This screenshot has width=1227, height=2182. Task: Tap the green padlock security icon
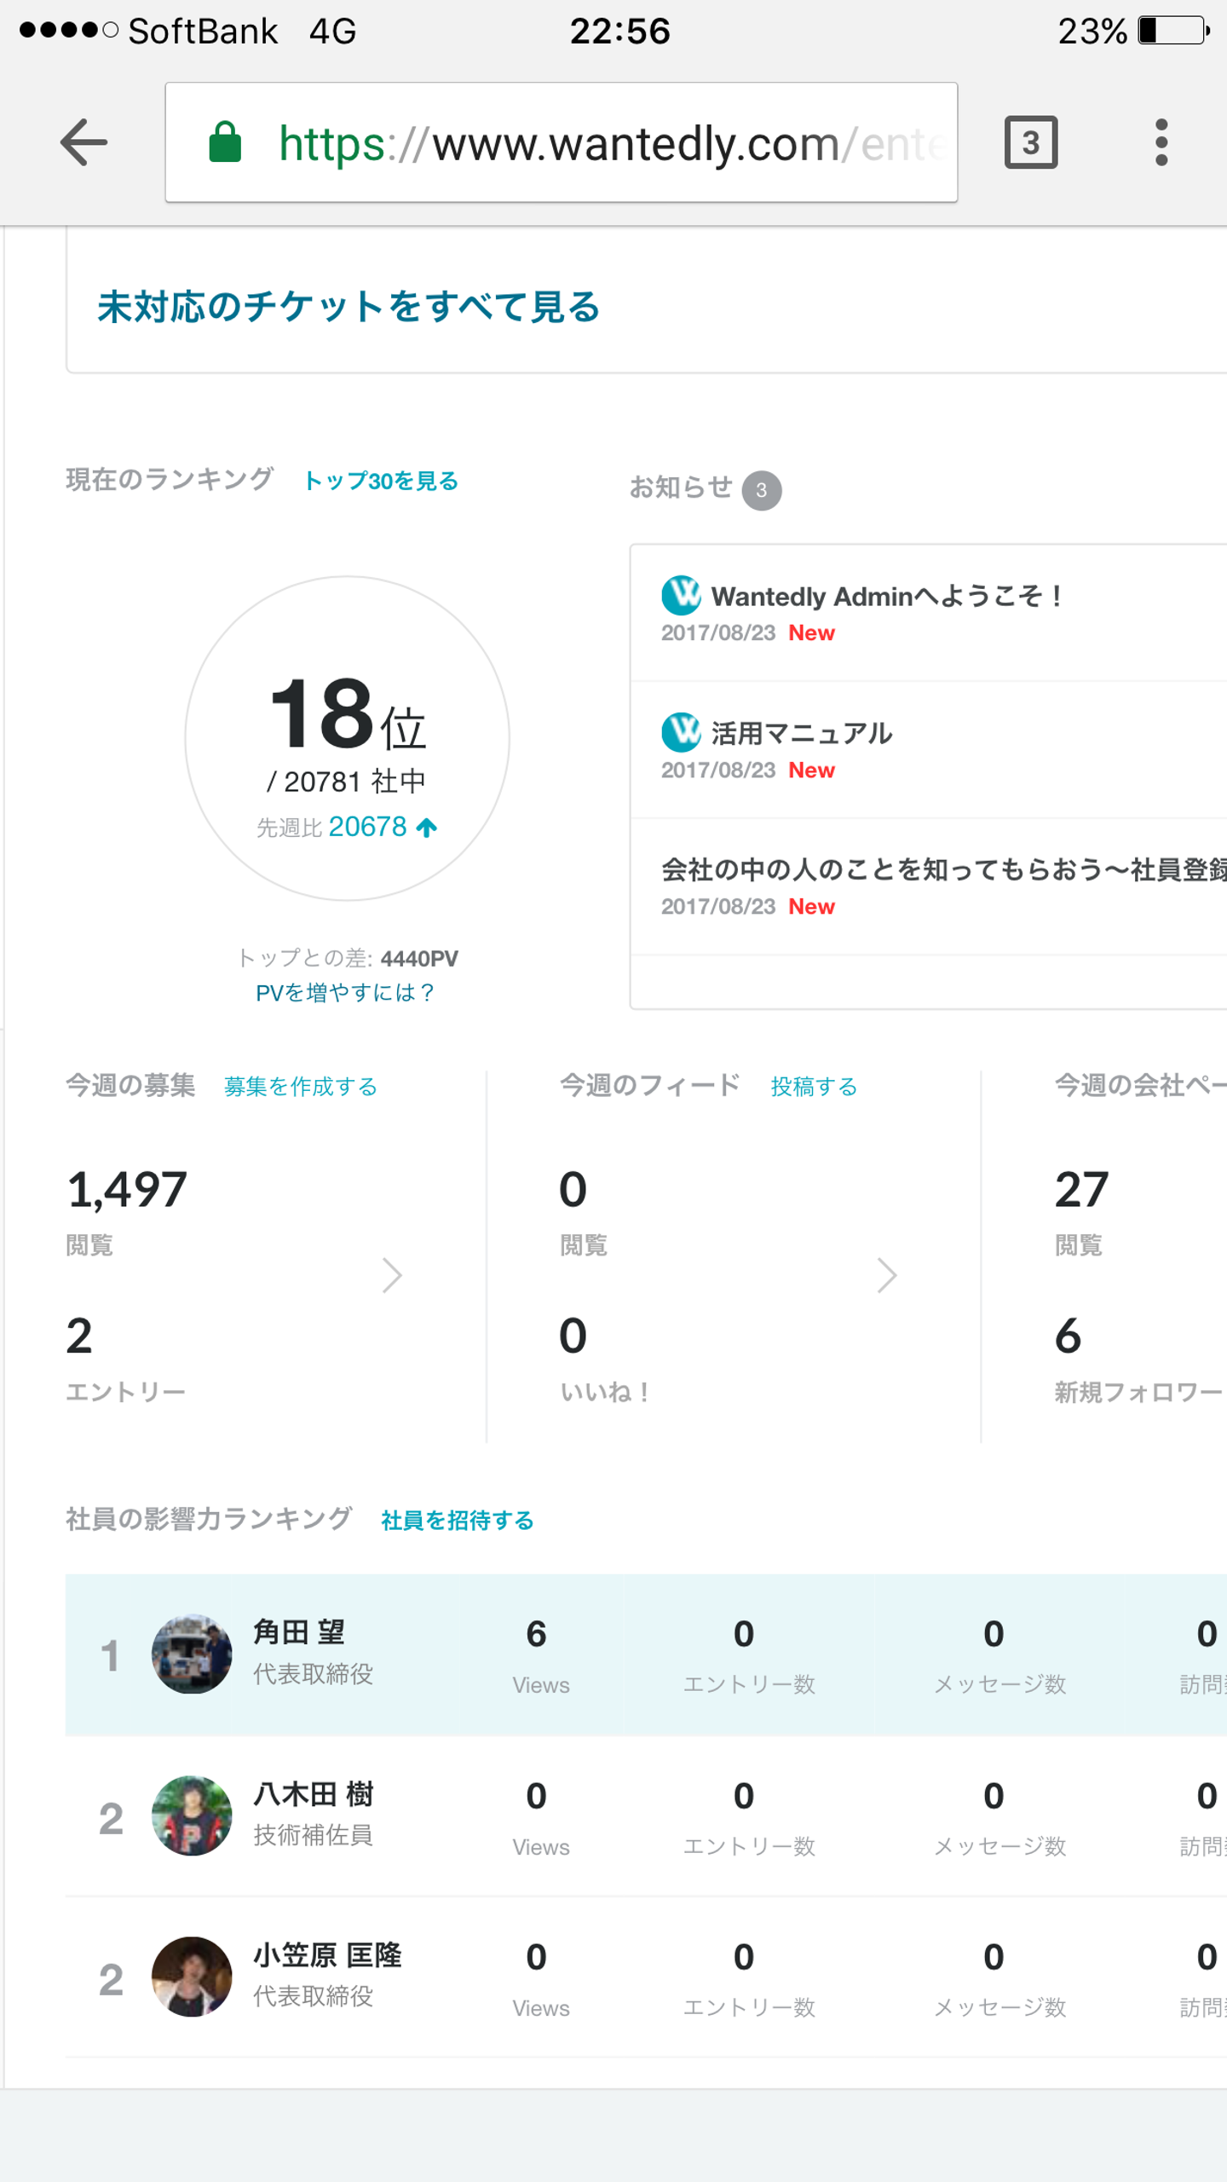coord(226,142)
